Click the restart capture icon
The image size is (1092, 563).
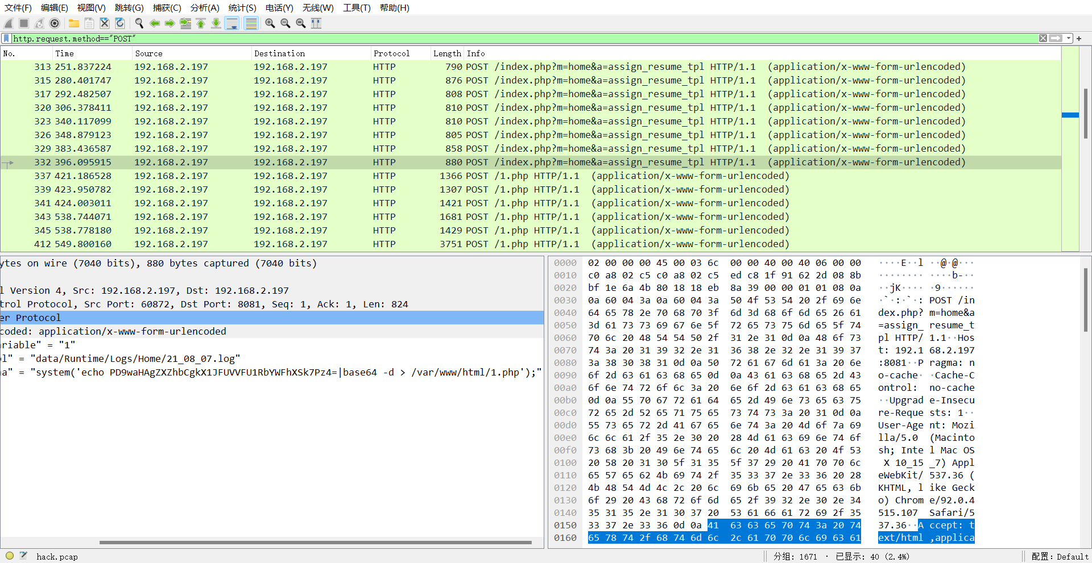pyautogui.click(x=39, y=23)
